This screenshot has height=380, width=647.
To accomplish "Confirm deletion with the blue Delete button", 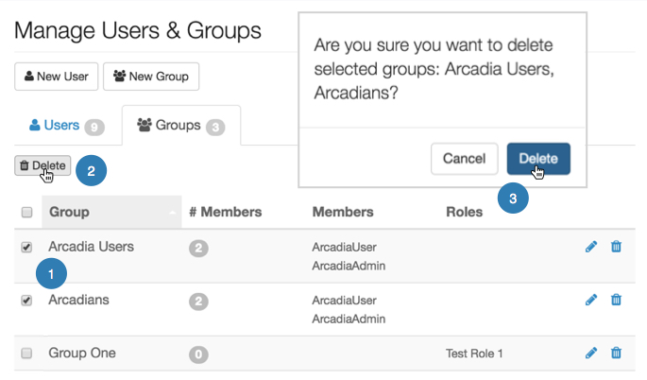I will [538, 158].
